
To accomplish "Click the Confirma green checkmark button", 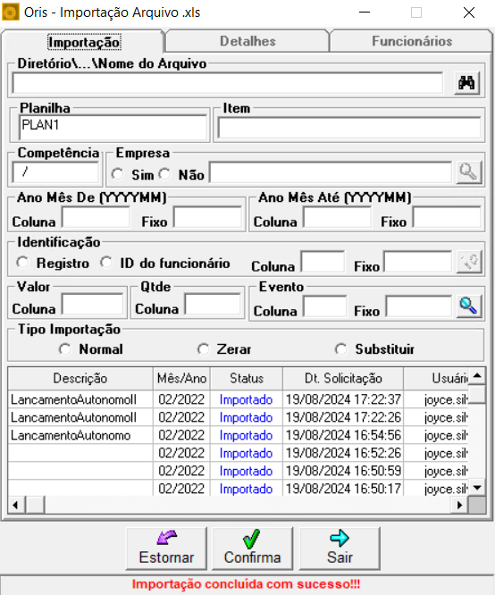I will 253,549.
